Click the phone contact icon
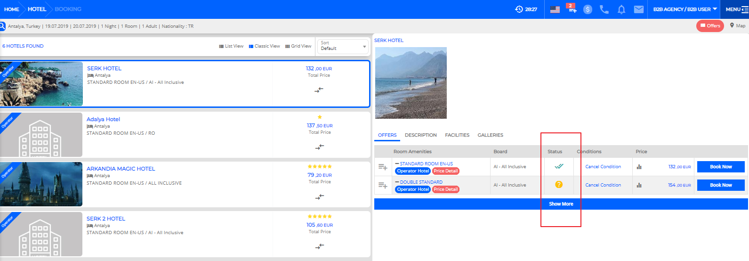Viewport: 749px width, 261px height. [x=604, y=9]
